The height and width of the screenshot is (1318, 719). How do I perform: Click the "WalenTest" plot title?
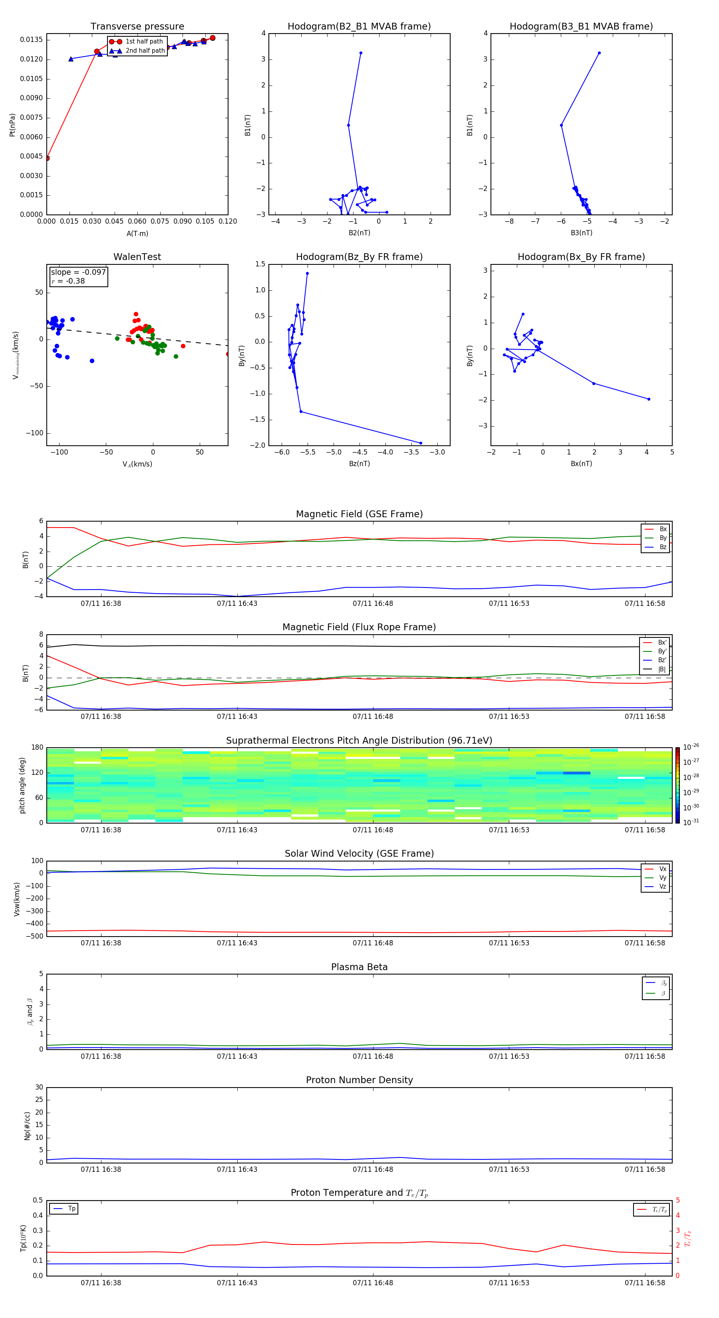pos(137,257)
